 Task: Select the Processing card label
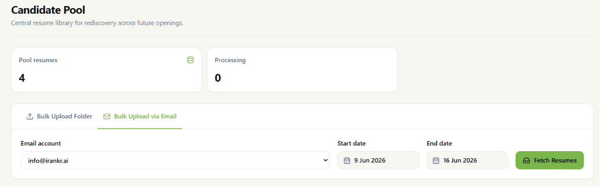[x=230, y=60]
